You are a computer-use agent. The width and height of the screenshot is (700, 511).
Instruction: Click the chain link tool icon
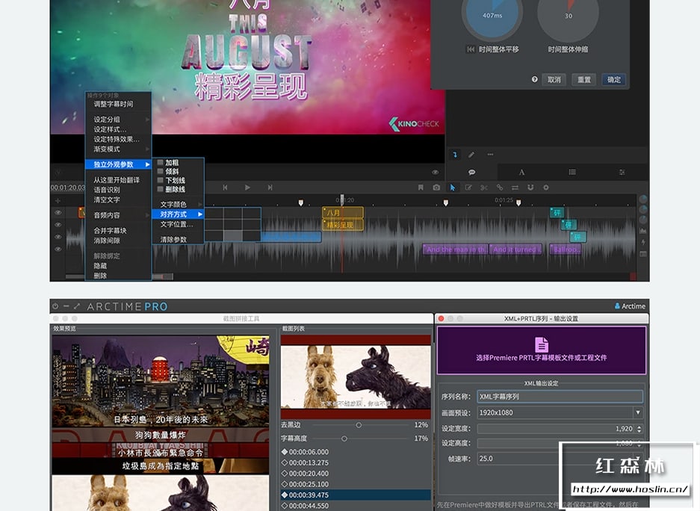(x=500, y=188)
